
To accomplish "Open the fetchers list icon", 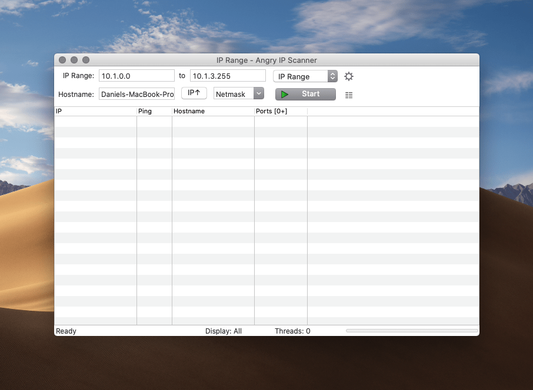I will [x=349, y=95].
